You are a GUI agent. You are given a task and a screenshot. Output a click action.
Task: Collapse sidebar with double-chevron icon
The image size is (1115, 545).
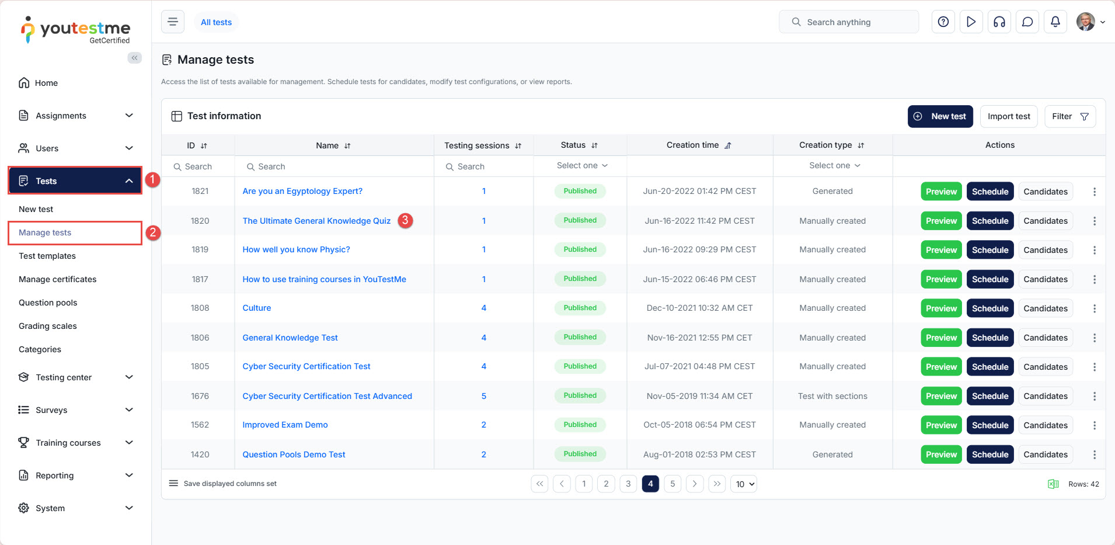tap(134, 58)
